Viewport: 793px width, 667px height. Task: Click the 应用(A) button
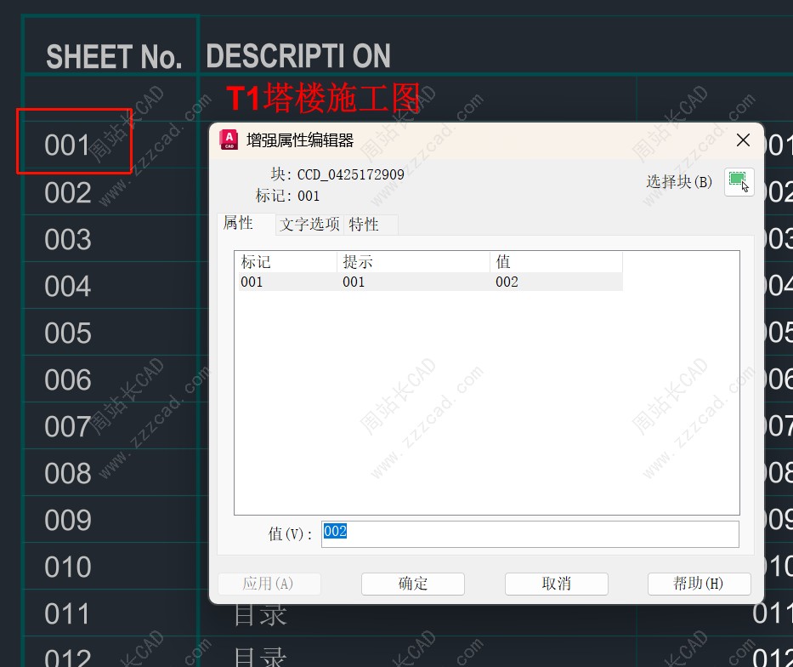tap(269, 584)
